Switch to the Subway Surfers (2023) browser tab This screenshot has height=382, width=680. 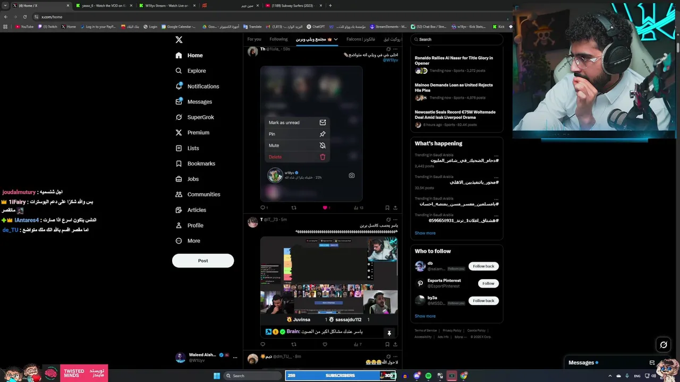click(293, 5)
